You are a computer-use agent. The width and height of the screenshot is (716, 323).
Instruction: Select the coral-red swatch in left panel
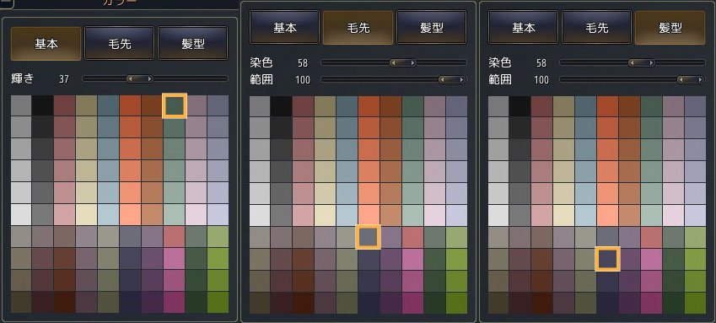(174, 236)
